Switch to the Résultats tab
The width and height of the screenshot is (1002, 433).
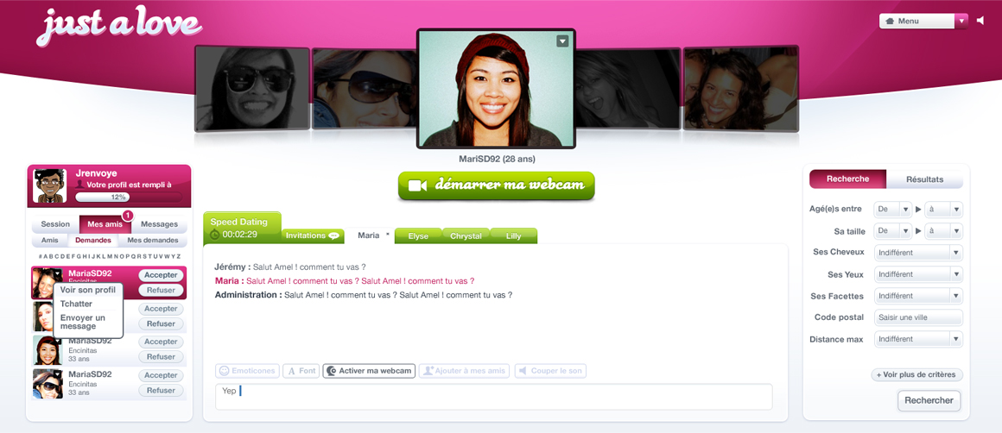[x=924, y=179]
